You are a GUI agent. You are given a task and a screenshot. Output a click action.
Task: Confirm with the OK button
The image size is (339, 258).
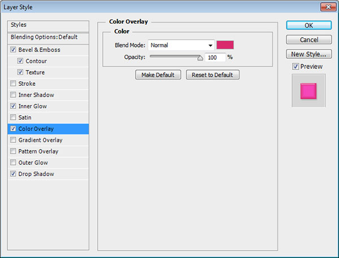(x=308, y=25)
